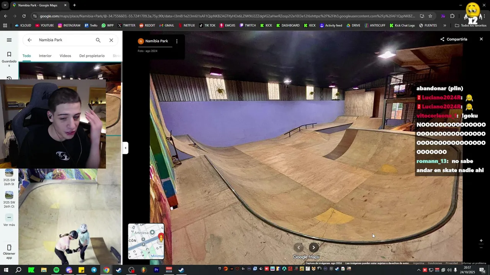Open the DRIVE bookmark
The image size is (490, 275).
pos(353,26)
